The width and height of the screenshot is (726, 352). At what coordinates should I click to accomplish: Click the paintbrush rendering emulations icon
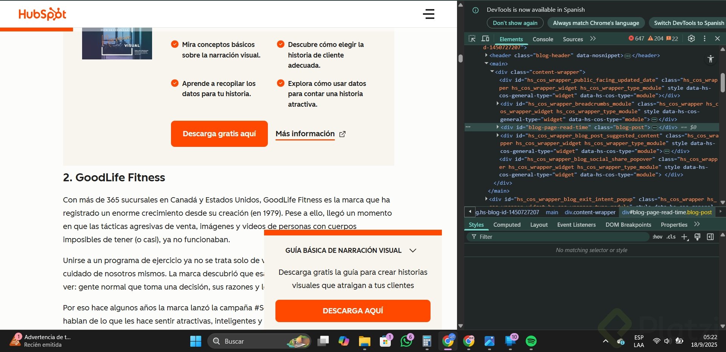pyautogui.click(x=697, y=237)
